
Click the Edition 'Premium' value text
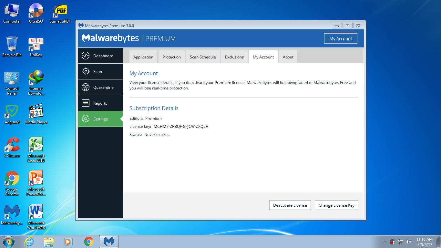tap(153, 119)
